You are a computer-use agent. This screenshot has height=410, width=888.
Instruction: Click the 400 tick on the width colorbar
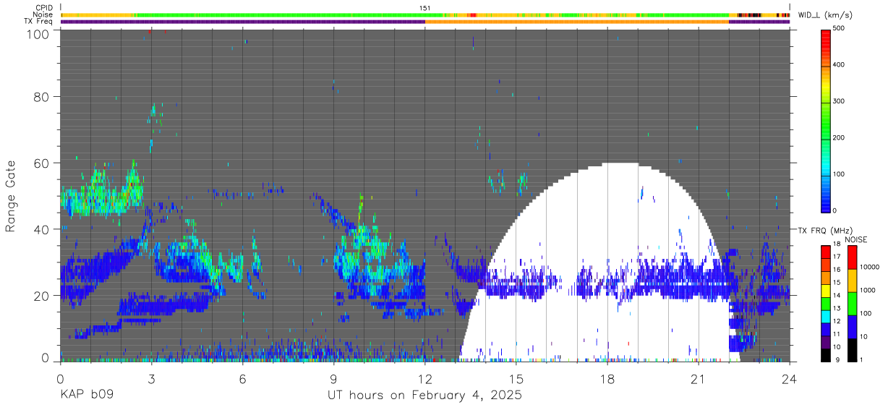[839, 65]
